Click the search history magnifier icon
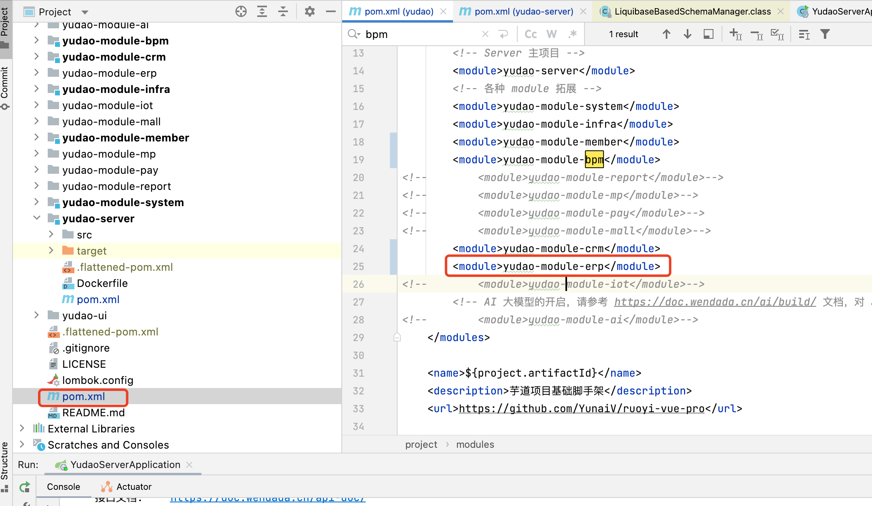 pos(353,34)
